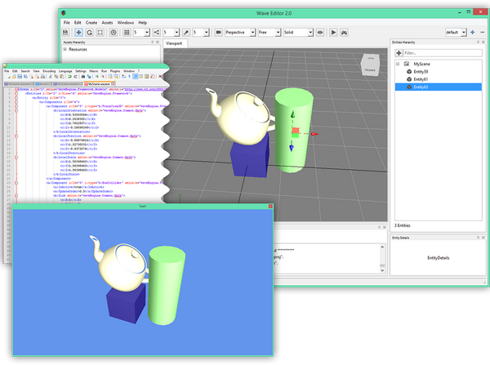This screenshot has width=490, height=365.
Task: Click the '3 Entities' status text
Action: (402, 225)
